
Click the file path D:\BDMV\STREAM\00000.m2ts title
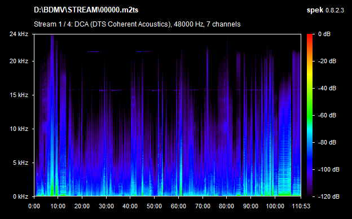[x=86, y=10]
